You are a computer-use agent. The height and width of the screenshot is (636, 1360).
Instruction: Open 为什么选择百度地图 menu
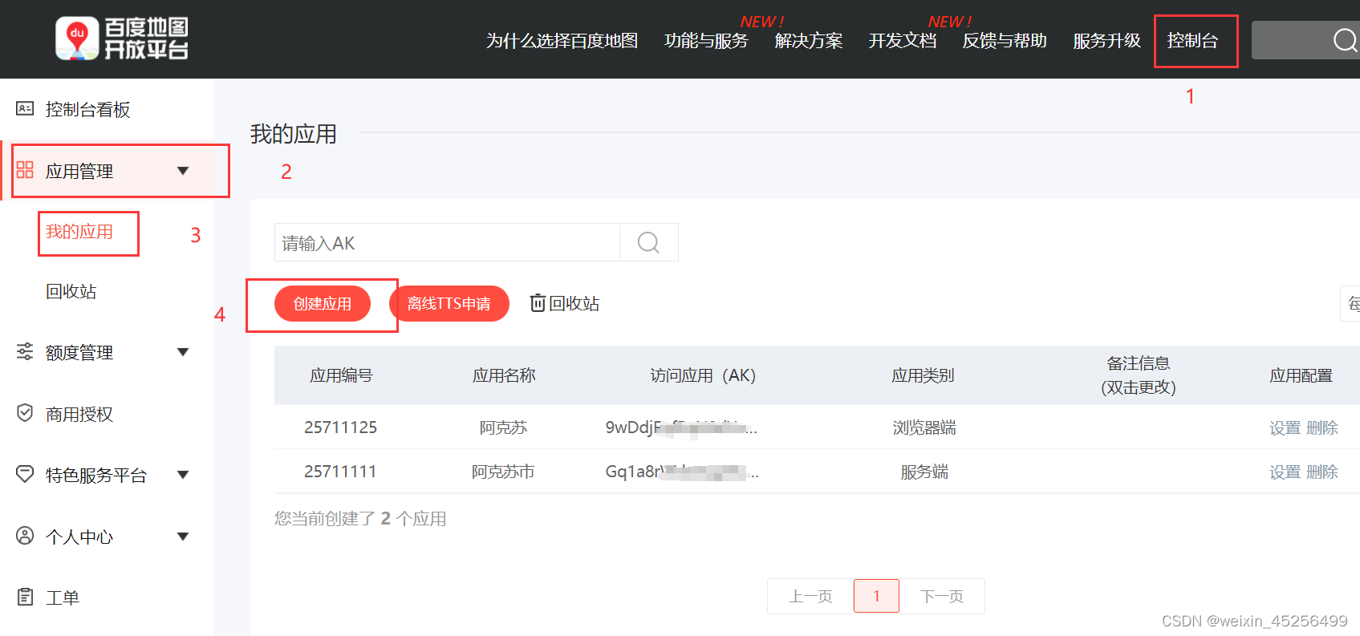coord(562,41)
